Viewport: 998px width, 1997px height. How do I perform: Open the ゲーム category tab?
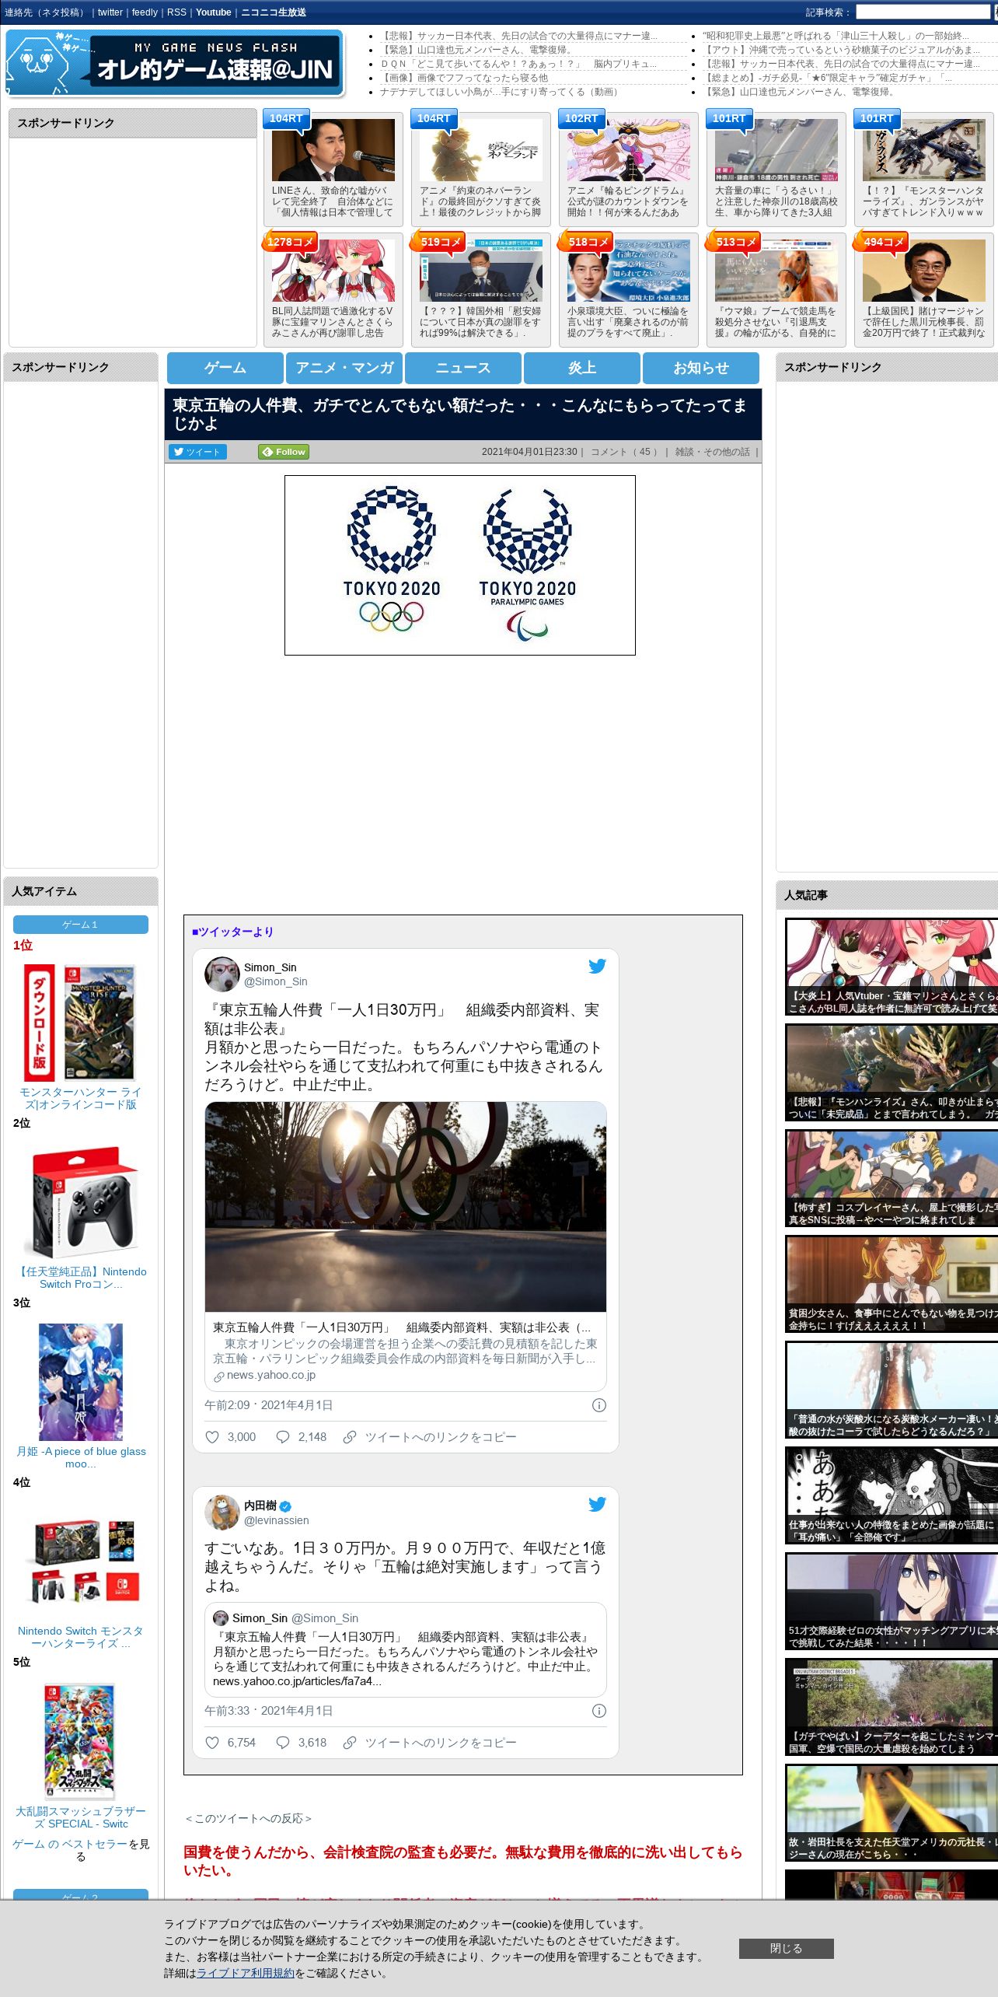(225, 368)
